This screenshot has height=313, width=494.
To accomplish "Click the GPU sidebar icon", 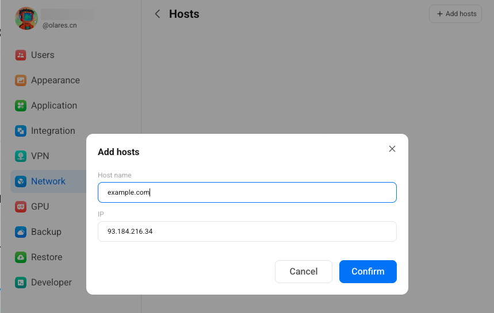I will click(x=21, y=207).
